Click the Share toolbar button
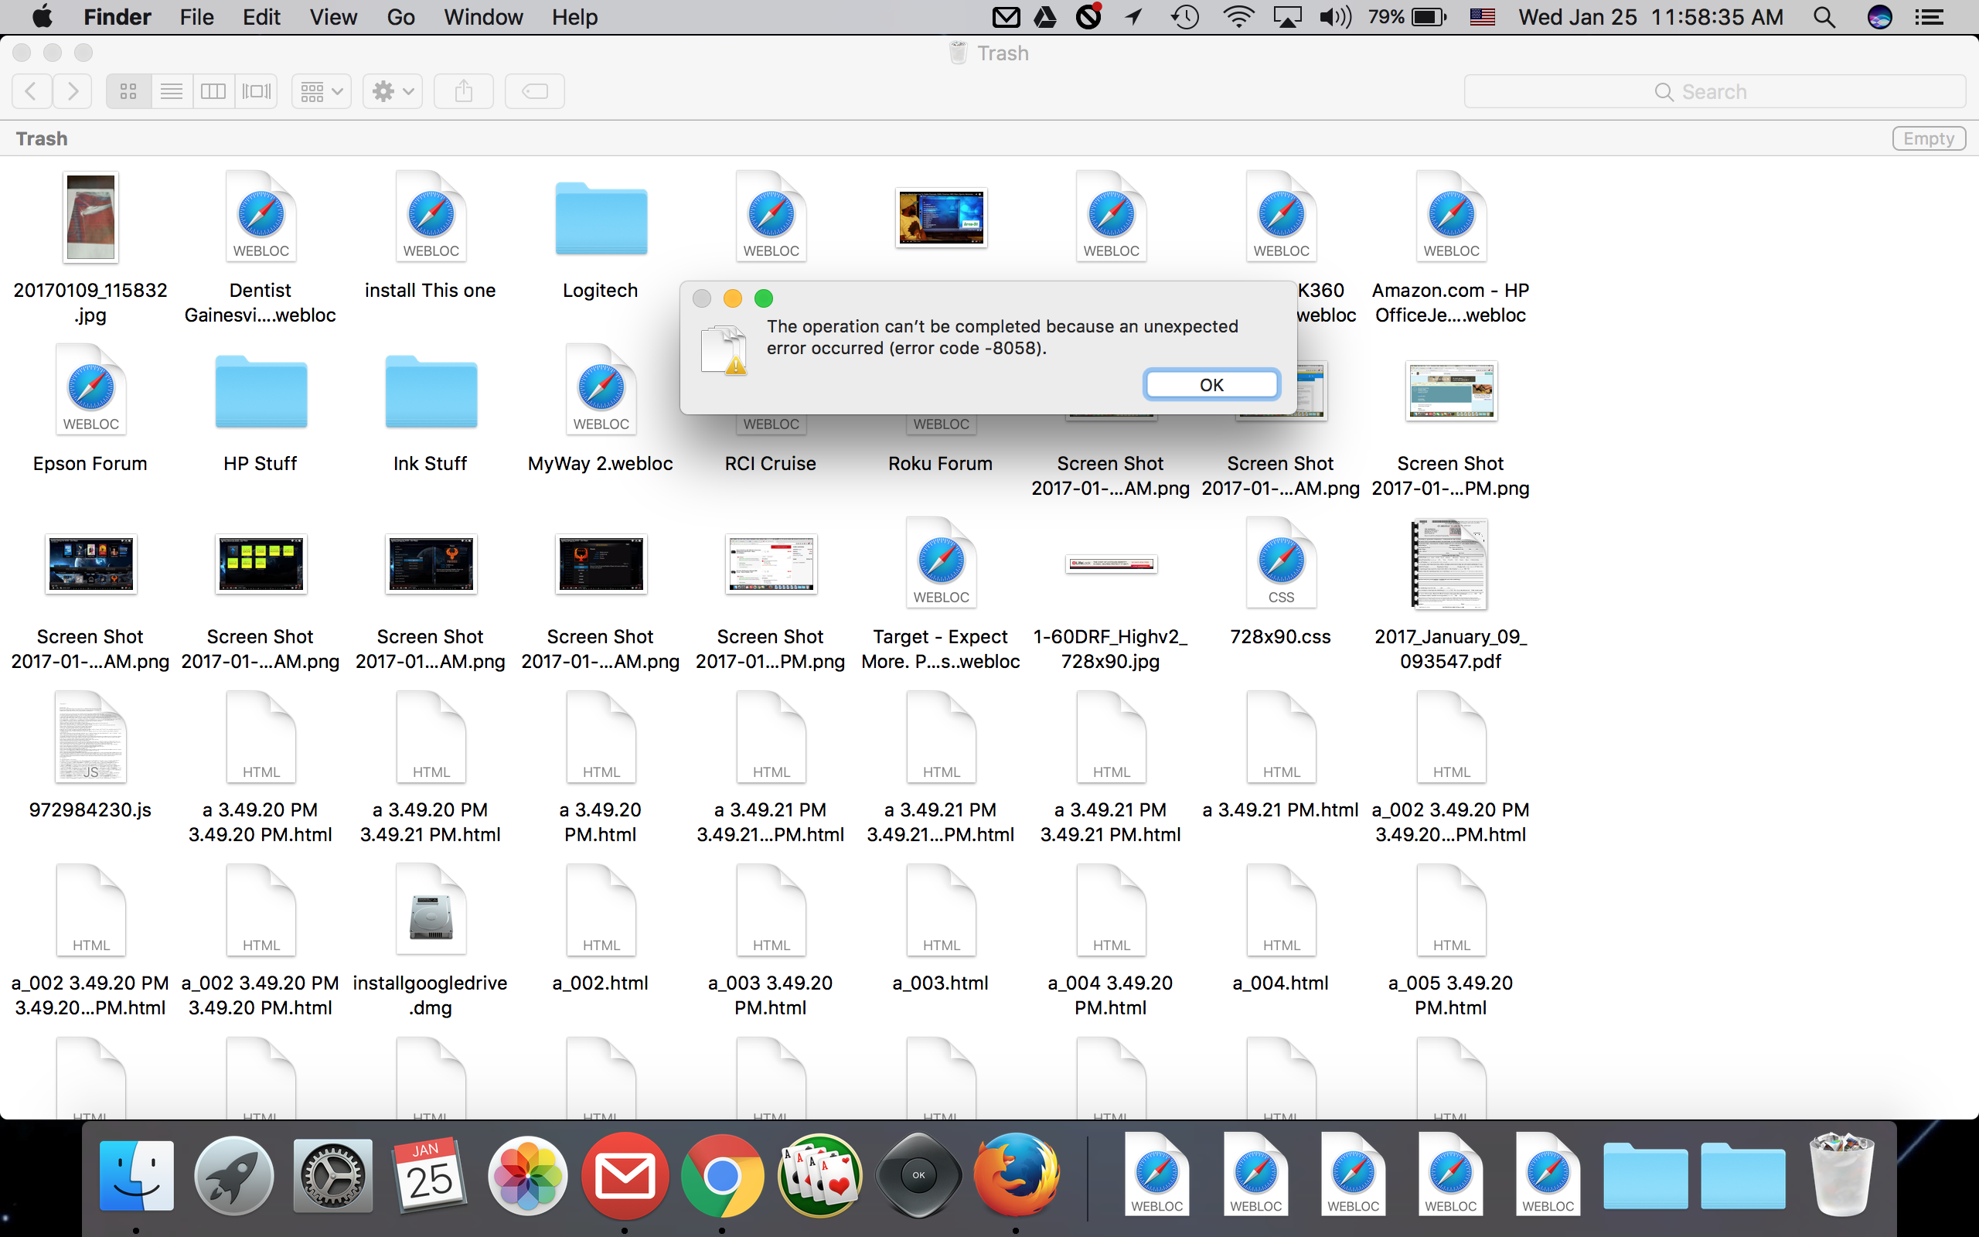The height and width of the screenshot is (1237, 1979). [x=464, y=90]
